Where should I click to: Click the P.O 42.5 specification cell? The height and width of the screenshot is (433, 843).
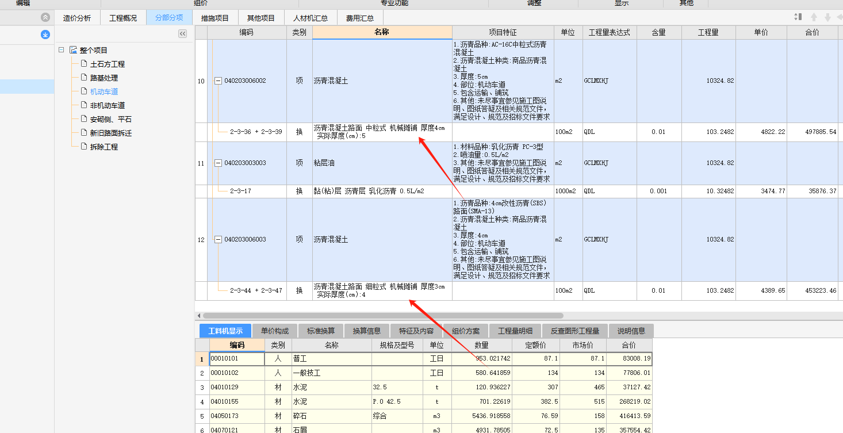tap(397, 401)
